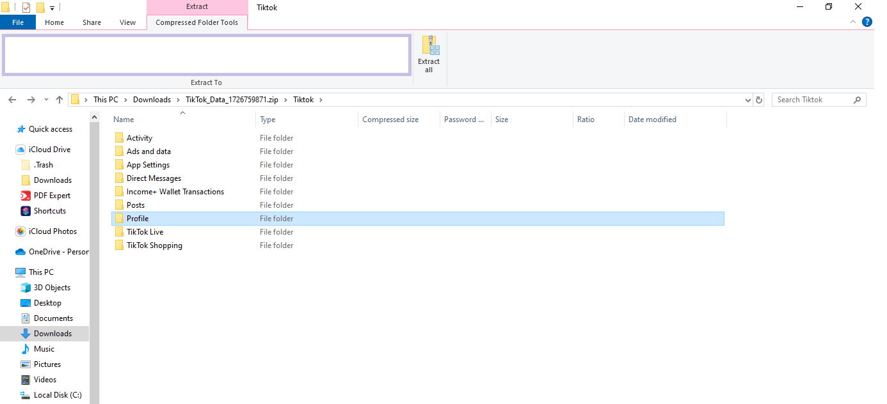Click Downloads in the address breadcrumb

tap(152, 100)
